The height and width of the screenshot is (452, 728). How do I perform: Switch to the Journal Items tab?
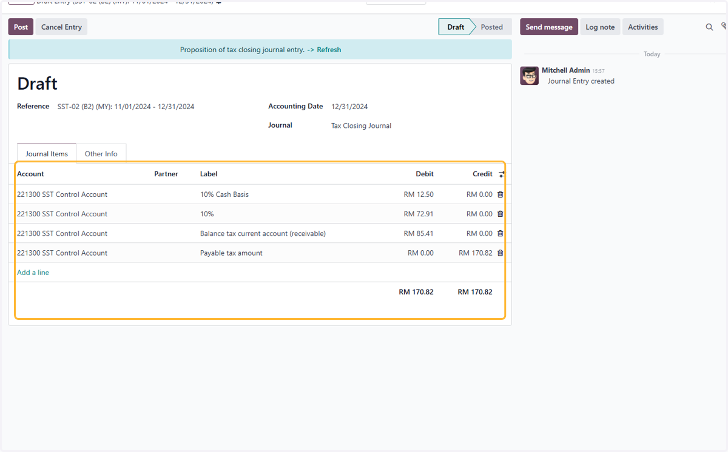tap(47, 154)
